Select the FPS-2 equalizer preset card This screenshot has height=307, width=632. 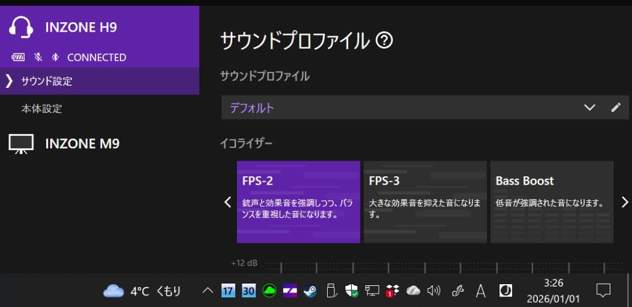(x=298, y=202)
